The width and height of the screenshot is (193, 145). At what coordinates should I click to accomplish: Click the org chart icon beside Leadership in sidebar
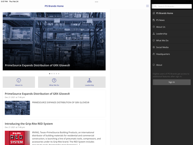pyautogui.click(x=154, y=33)
